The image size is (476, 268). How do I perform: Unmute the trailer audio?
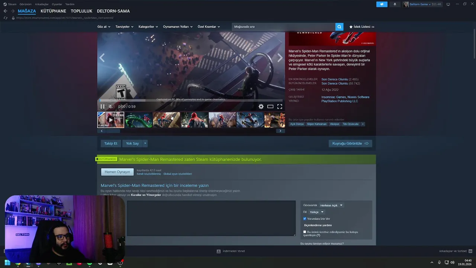coord(110,106)
